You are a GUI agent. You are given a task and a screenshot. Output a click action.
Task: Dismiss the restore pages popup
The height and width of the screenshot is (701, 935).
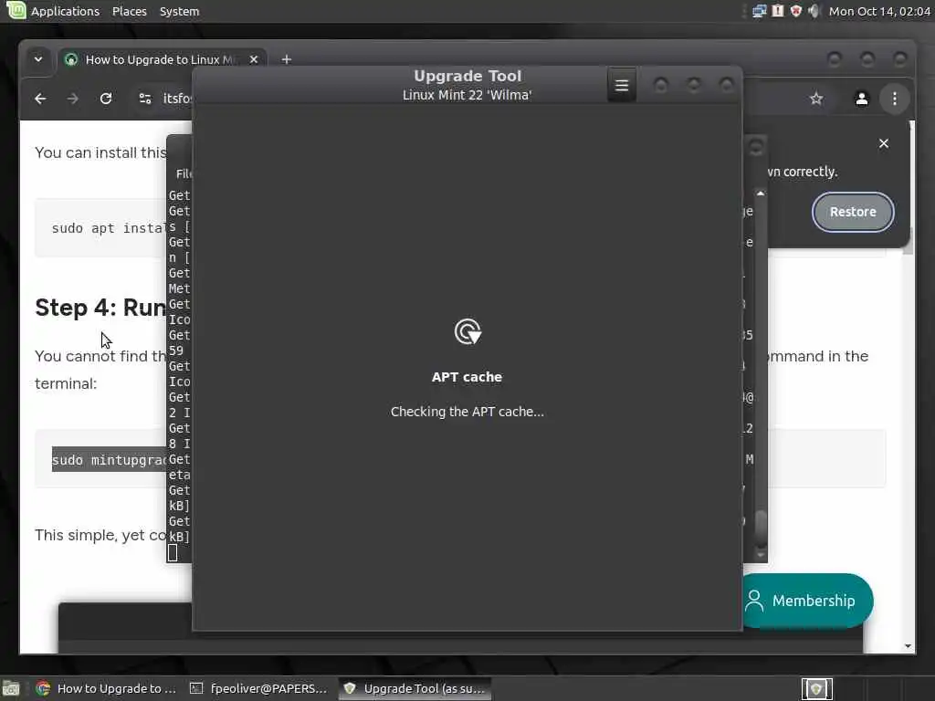(x=884, y=143)
